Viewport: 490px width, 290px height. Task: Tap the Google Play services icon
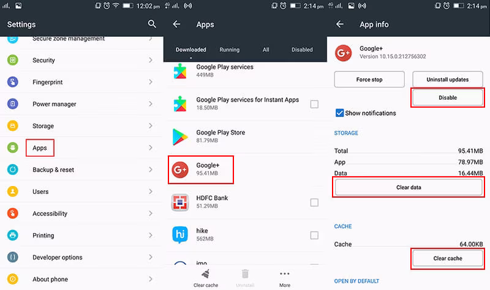point(180,71)
